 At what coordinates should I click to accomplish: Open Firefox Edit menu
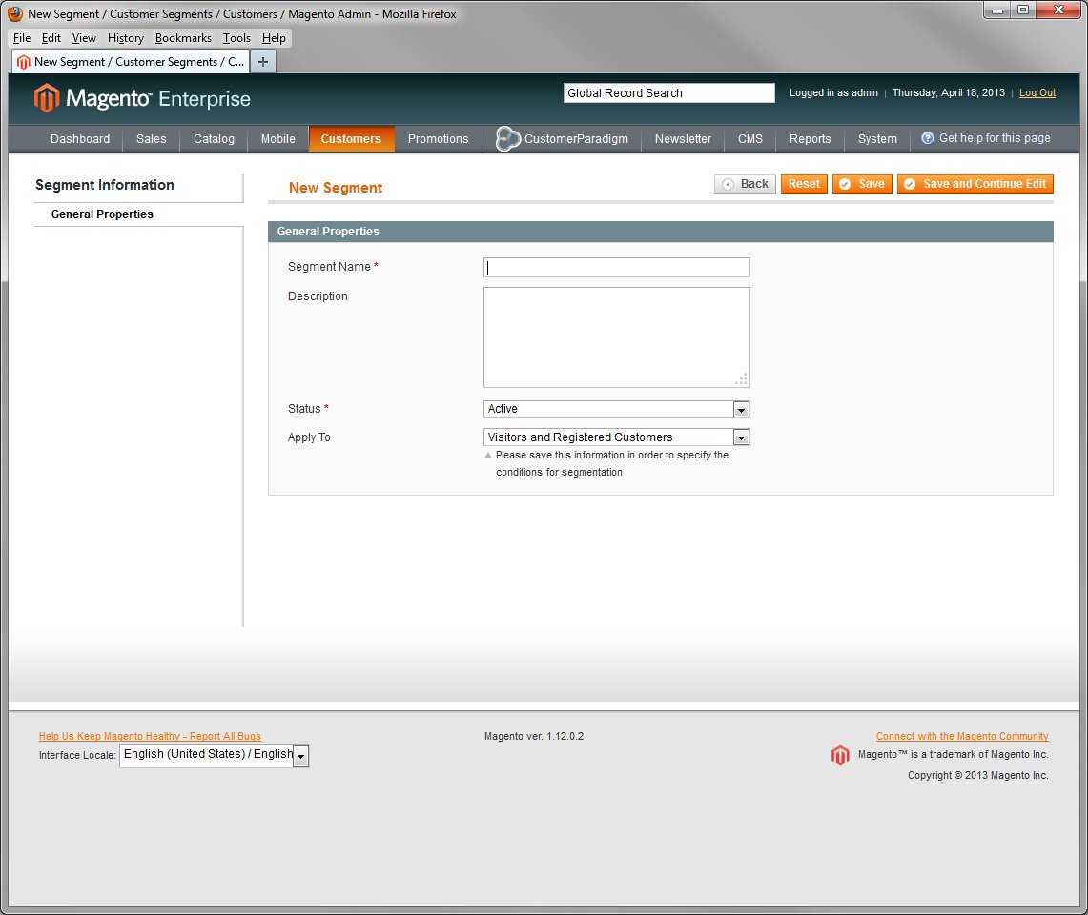pyautogui.click(x=51, y=38)
